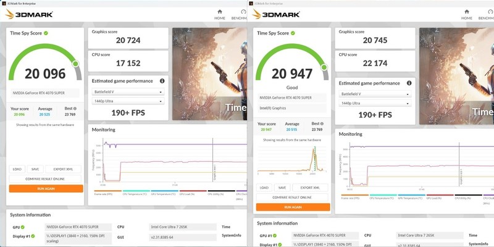Screen dimensions: 494x247
Task: Click orange RUN AGAIN button, right window
Action: pos(293,207)
